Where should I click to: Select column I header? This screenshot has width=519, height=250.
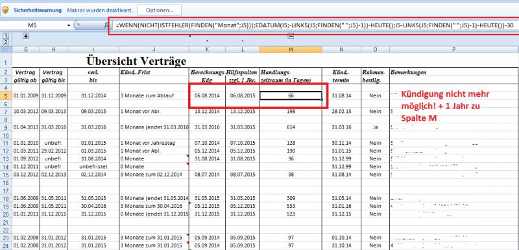(x=93, y=49)
